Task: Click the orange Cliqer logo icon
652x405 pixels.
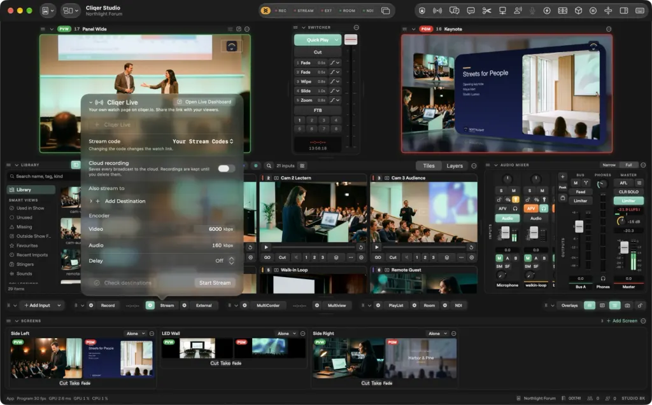Action: (266, 11)
